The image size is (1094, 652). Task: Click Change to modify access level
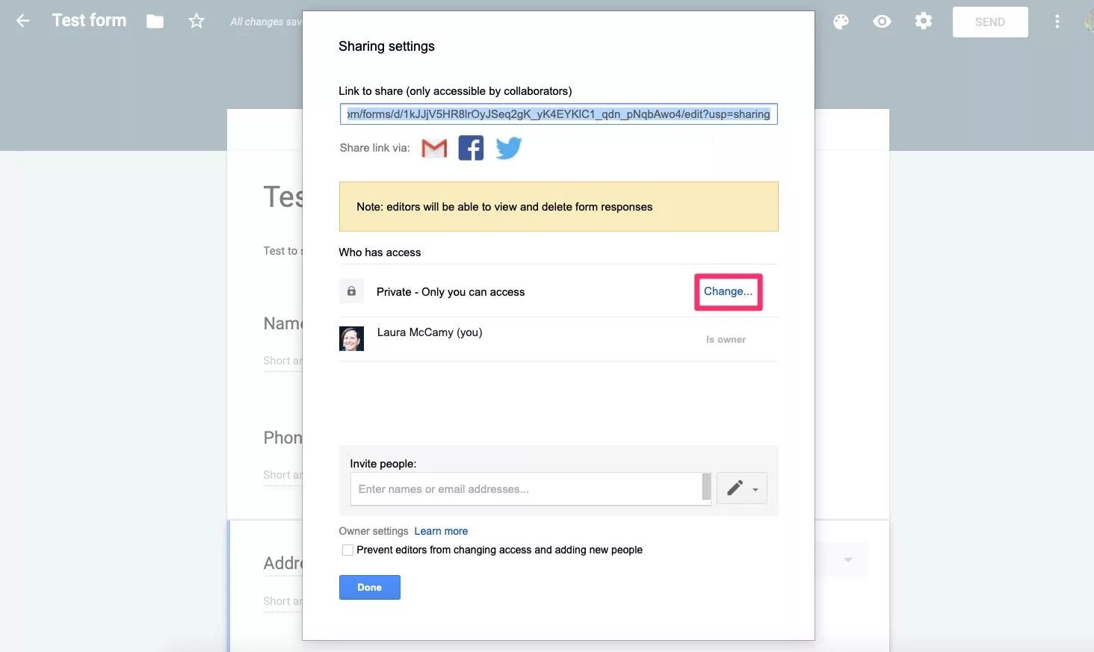point(727,291)
